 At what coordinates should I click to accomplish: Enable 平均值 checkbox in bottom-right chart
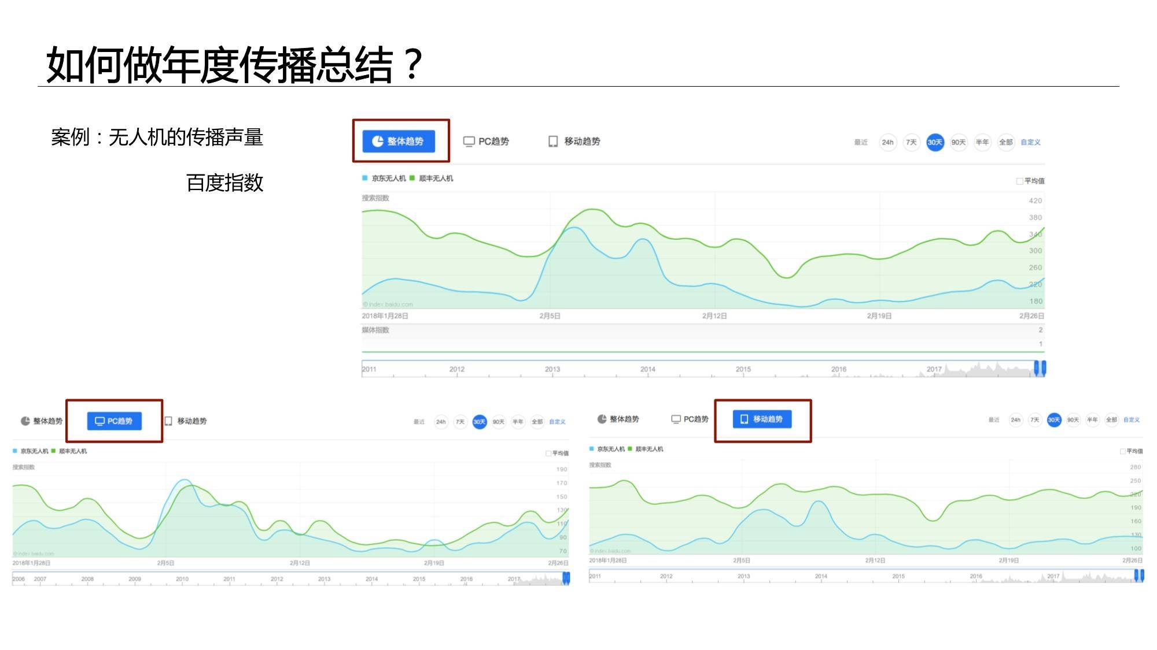tap(1123, 451)
